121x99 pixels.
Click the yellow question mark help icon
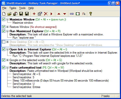(x=91, y=14)
